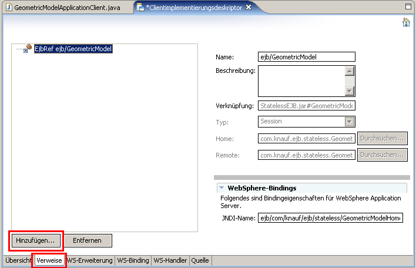Click the EJB bean icon beside EjbRef entry
Viewport: 416px width, 268px height.
coord(28,49)
